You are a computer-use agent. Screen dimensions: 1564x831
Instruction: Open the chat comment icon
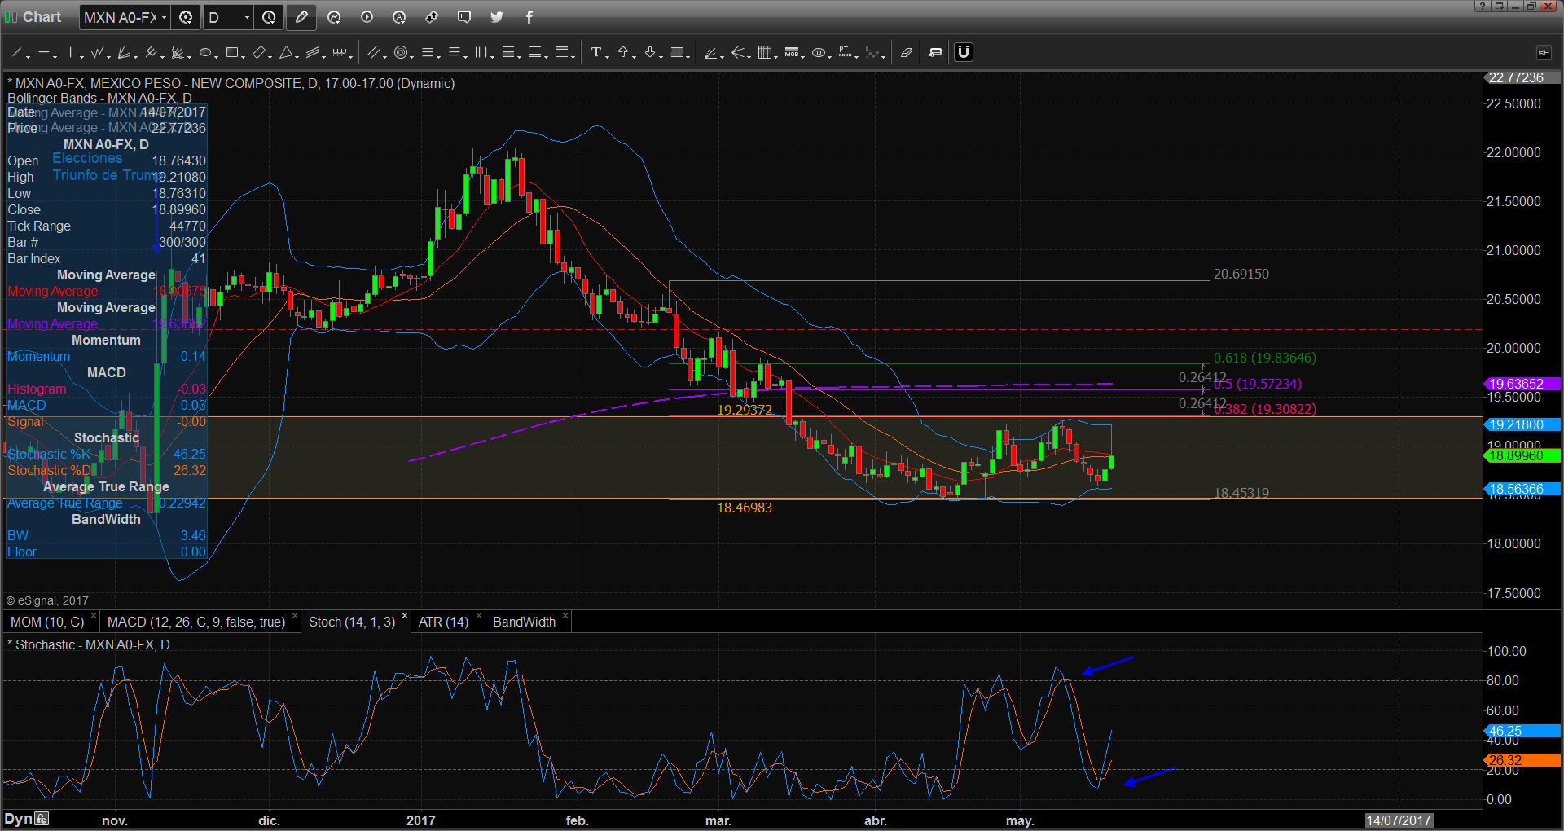click(464, 17)
